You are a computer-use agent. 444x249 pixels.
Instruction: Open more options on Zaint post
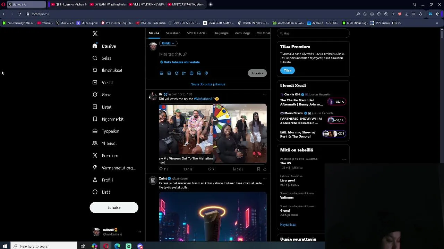[265, 178]
